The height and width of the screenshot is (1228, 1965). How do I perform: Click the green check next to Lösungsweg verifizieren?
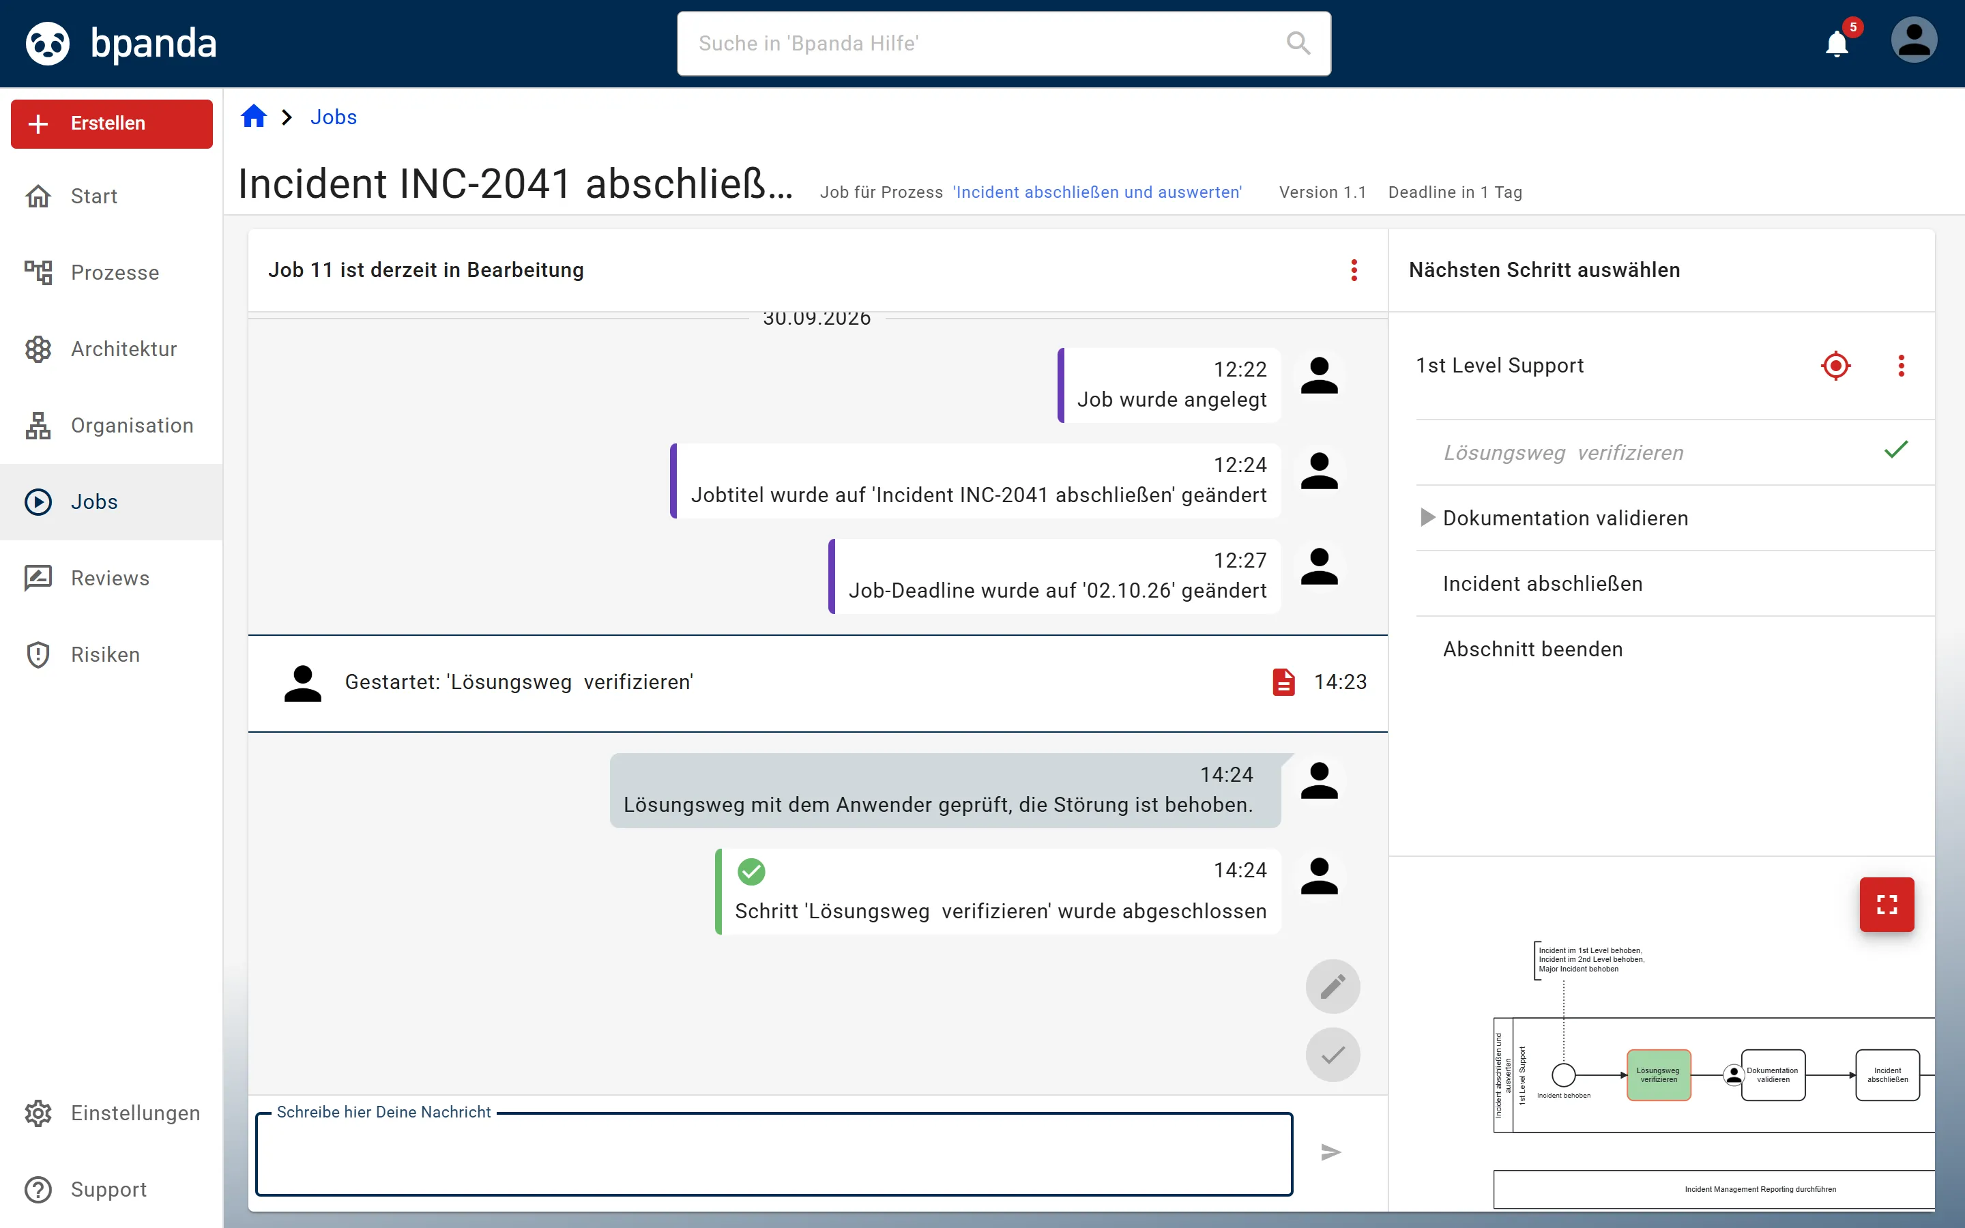[1896, 450]
